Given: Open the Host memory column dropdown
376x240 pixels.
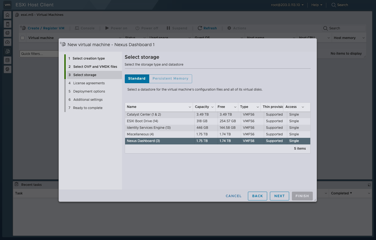Looking at the screenshot, I should click(364, 38).
